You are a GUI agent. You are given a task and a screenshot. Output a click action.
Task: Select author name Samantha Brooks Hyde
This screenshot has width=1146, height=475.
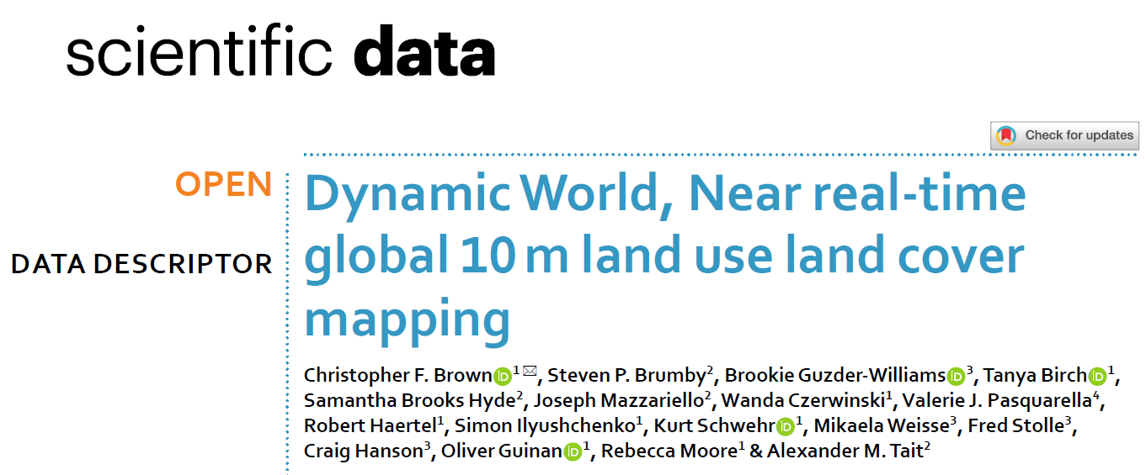point(410,401)
